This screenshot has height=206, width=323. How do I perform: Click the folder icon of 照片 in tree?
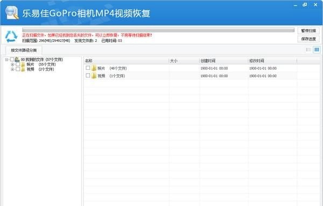click(23, 65)
